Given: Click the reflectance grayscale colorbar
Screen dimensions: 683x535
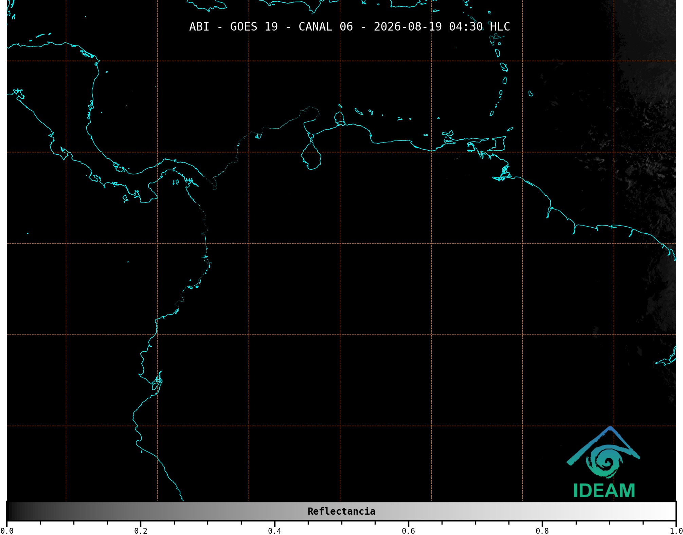Looking at the screenshot, I should click(x=341, y=511).
